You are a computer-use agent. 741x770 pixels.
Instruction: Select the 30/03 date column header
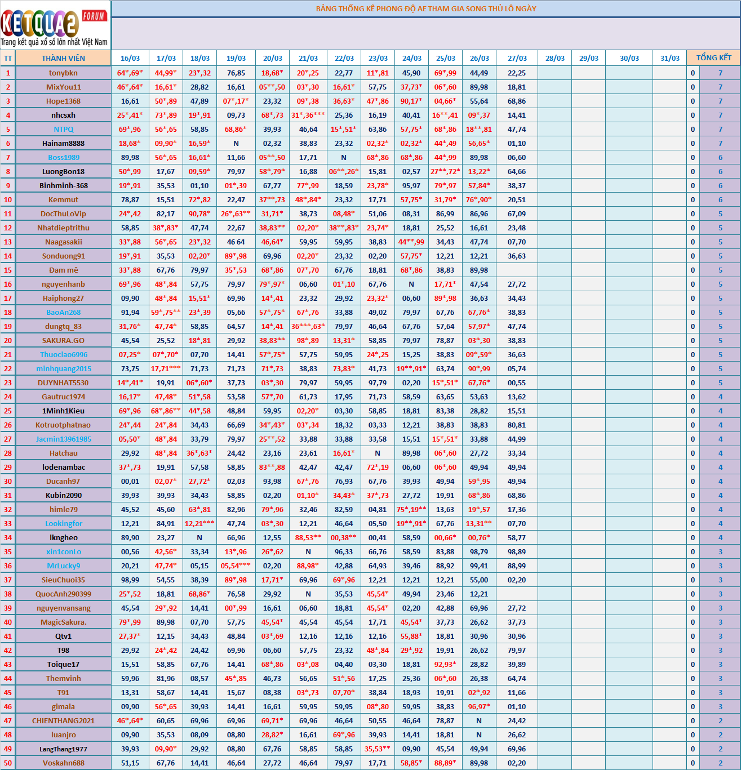point(629,58)
